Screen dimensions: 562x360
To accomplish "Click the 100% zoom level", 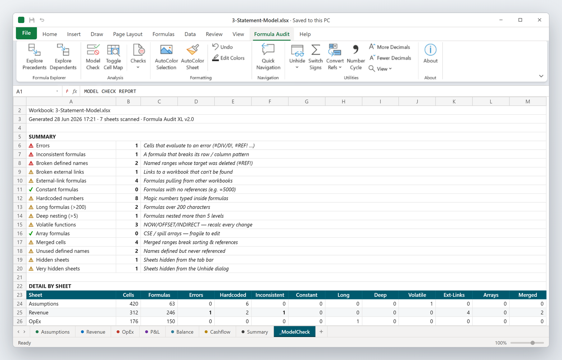I will [x=501, y=343].
